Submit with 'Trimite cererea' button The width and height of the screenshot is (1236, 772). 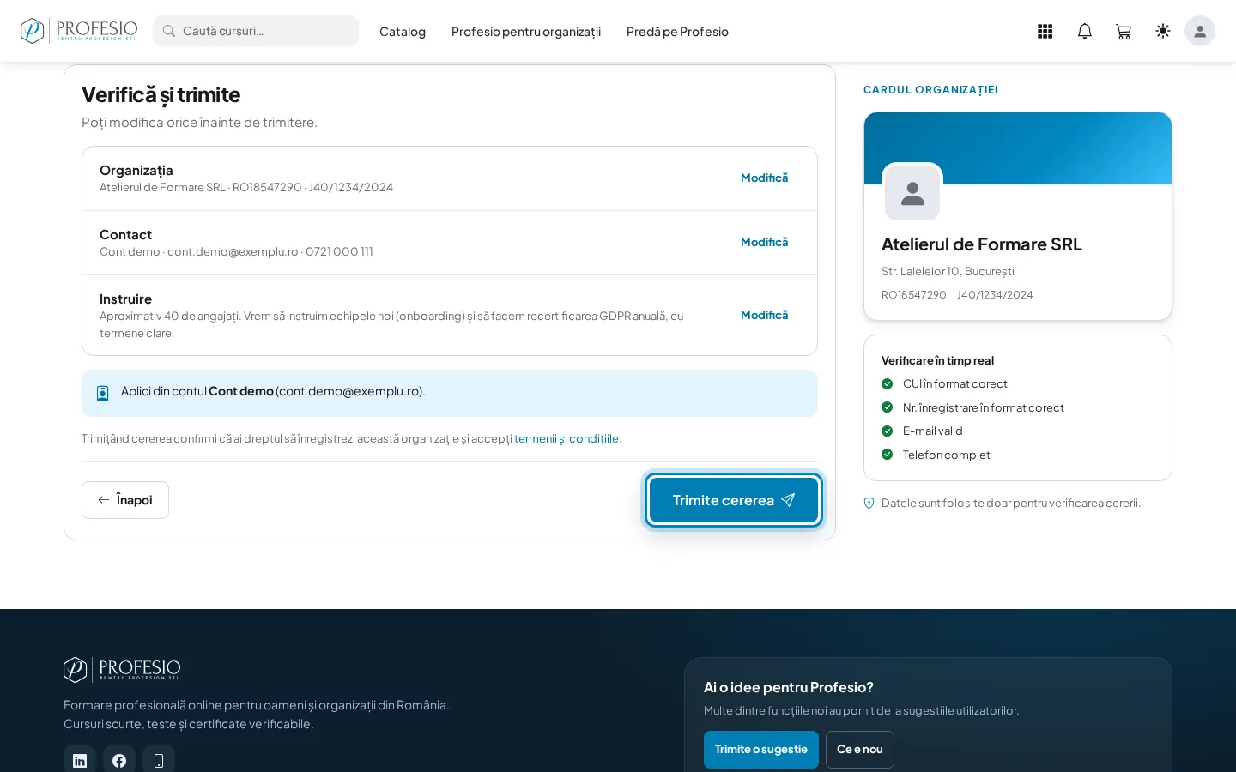[x=734, y=500]
